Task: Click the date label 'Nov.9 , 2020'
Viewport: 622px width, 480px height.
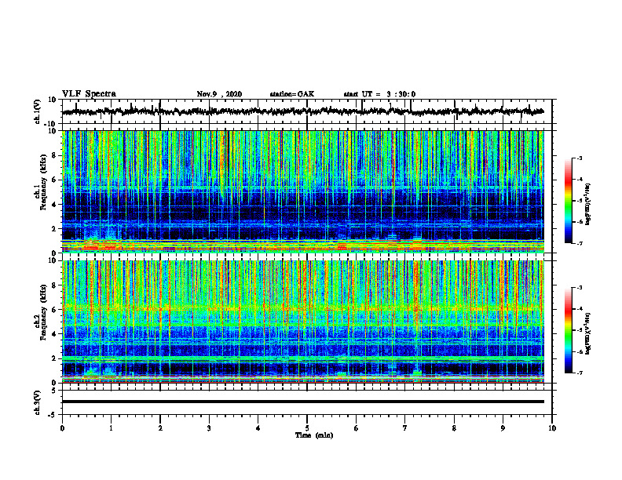Action: pyautogui.click(x=219, y=94)
